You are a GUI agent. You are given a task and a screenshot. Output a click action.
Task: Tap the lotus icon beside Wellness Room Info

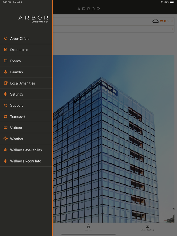pos(6,161)
